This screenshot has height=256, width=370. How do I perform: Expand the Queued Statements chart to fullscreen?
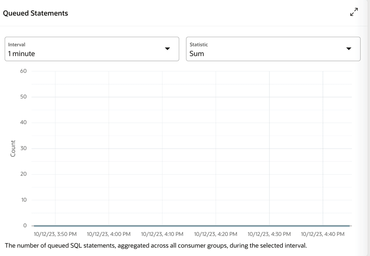pyautogui.click(x=354, y=12)
